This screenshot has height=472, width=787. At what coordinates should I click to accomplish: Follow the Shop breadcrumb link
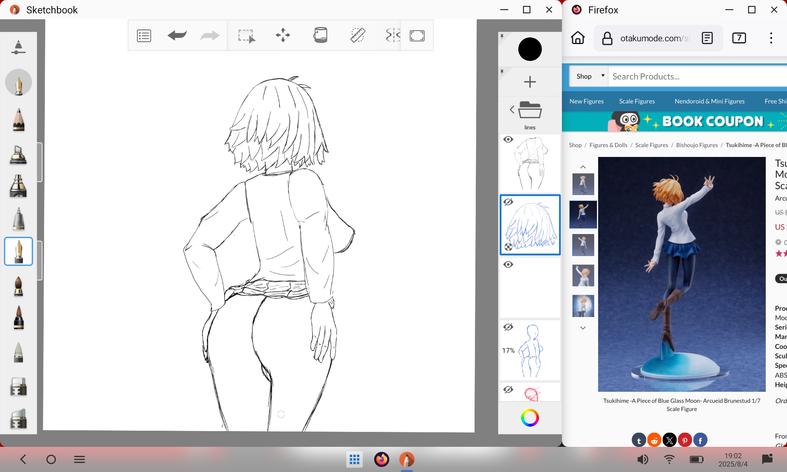pyautogui.click(x=575, y=145)
